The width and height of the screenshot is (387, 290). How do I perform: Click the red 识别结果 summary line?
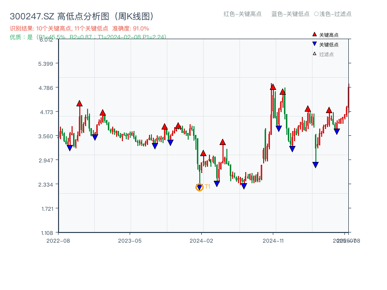[79, 29]
